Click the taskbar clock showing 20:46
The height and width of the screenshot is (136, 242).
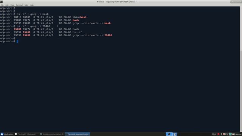[214, 134]
